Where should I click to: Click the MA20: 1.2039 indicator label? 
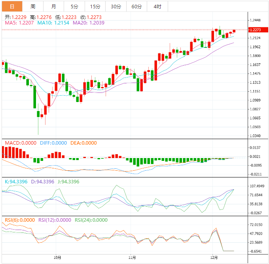tap(89, 23)
